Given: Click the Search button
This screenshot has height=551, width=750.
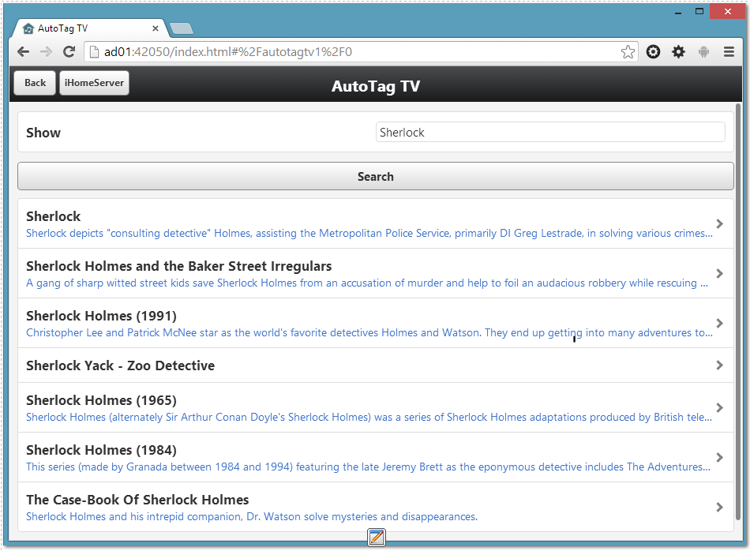Looking at the screenshot, I should point(375,177).
